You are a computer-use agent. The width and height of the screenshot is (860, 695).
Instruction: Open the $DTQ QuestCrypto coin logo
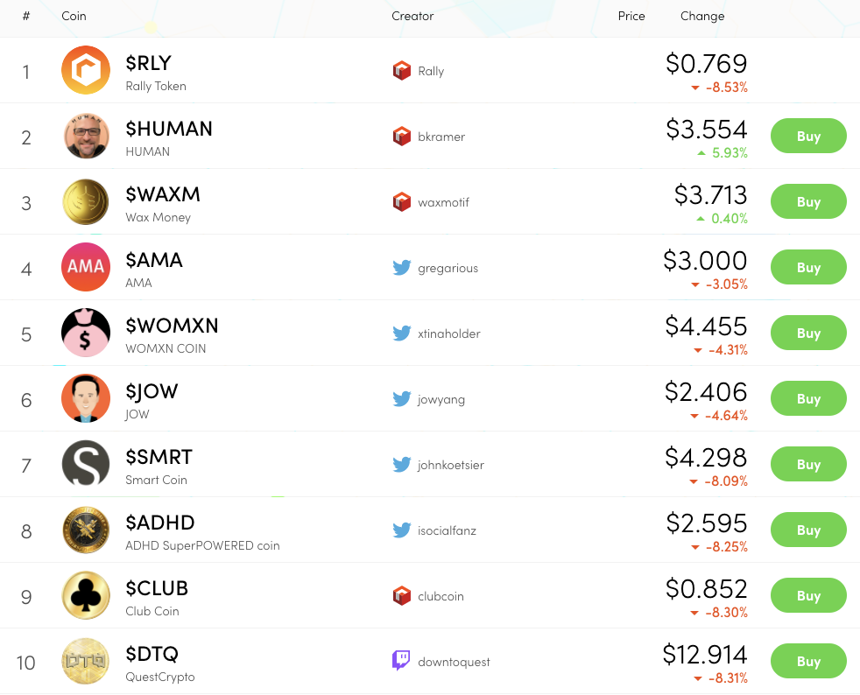pos(86,662)
